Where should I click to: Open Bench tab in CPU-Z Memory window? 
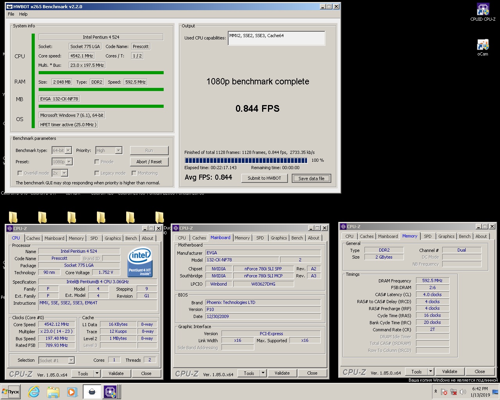click(465, 236)
